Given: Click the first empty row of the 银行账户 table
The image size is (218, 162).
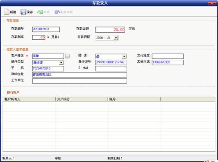Looking at the screenshot, I should (109, 103).
